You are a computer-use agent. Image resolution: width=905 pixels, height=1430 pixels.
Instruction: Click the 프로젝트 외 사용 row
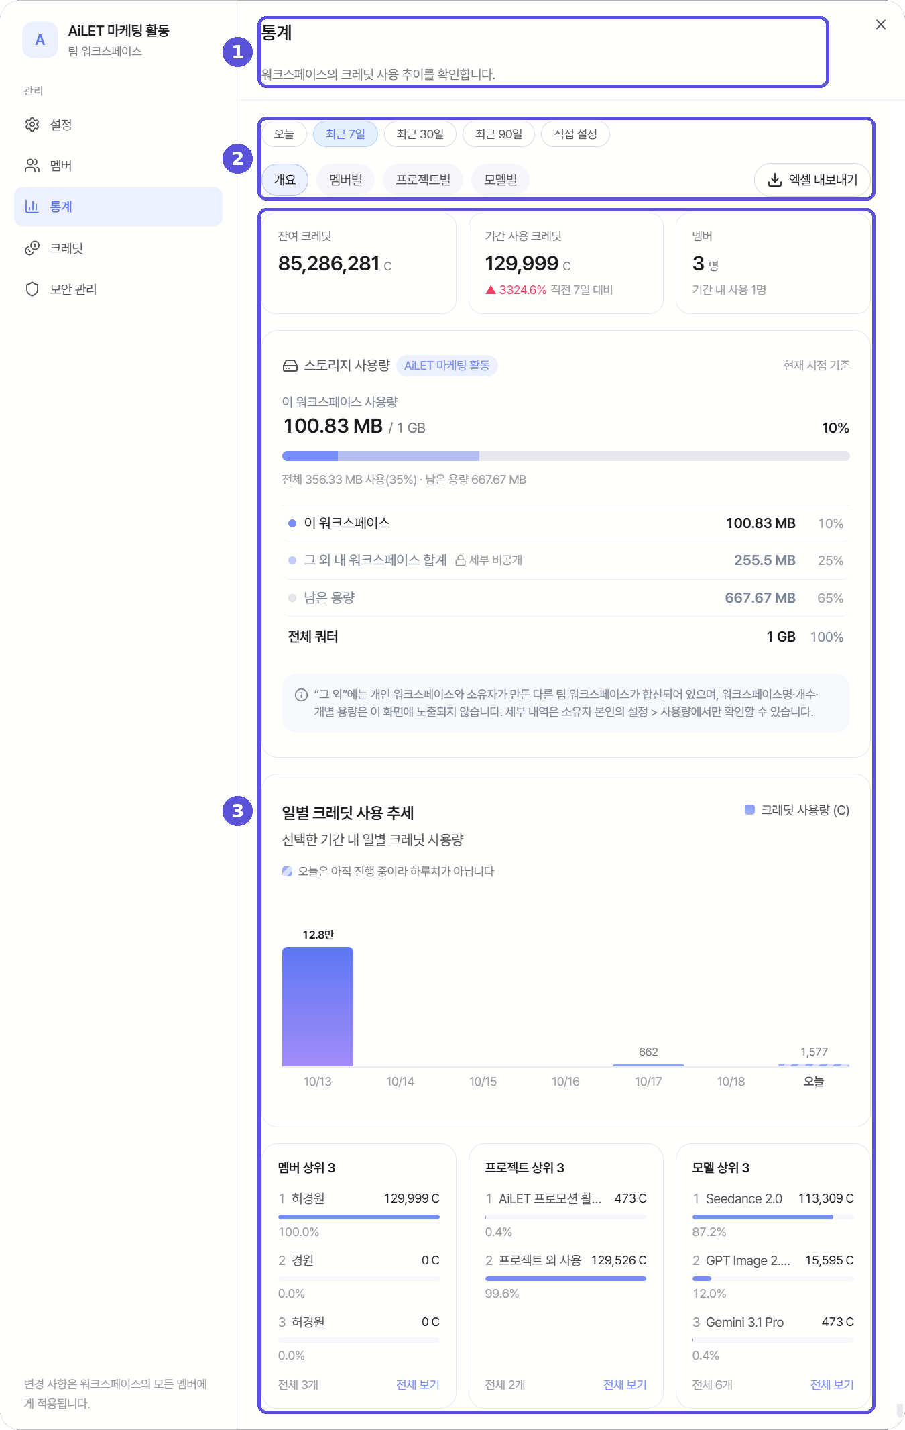point(566,1276)
